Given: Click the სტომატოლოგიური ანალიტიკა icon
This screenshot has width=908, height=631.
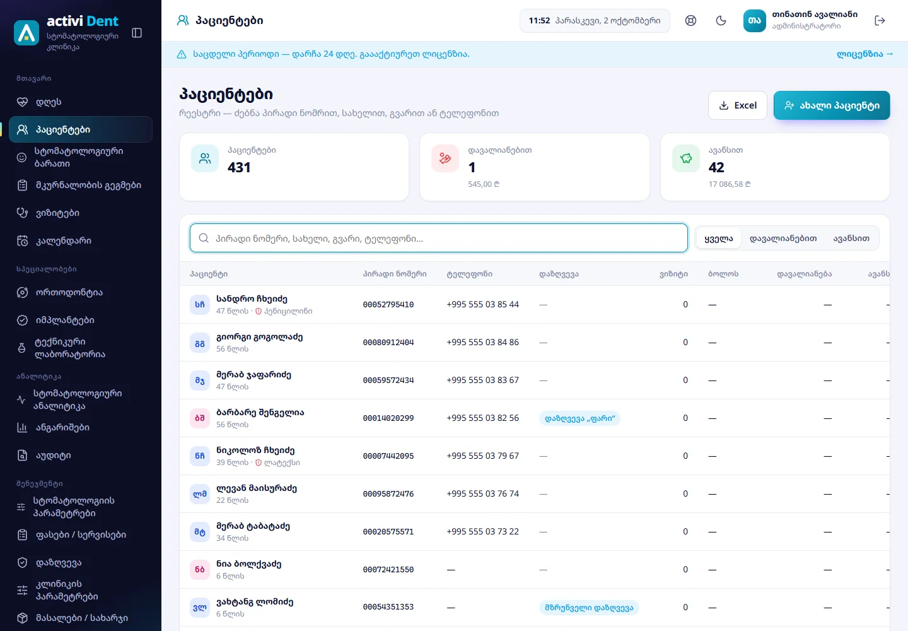Looking at the screenshot, I should coord(21,400).
